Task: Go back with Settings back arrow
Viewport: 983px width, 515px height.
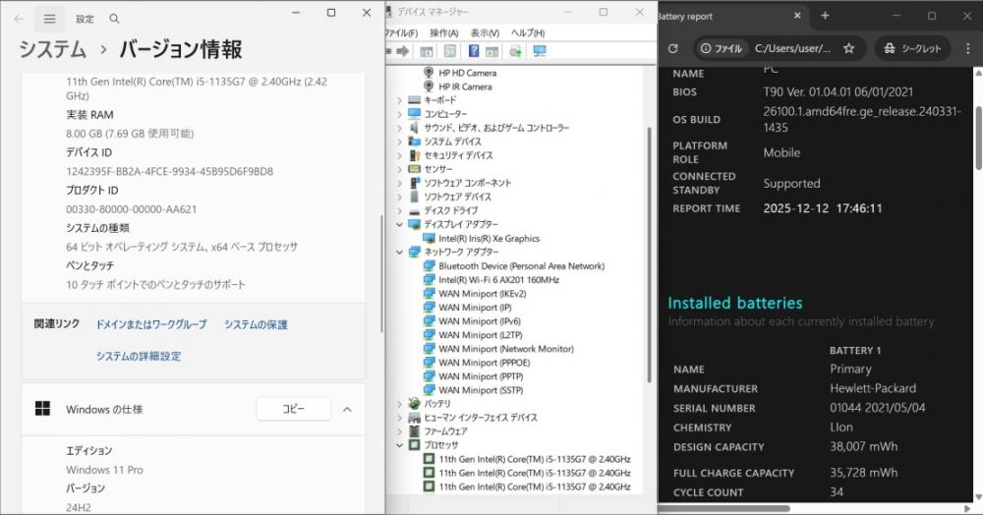Action: pyautogui.click(x=19, y=19)
